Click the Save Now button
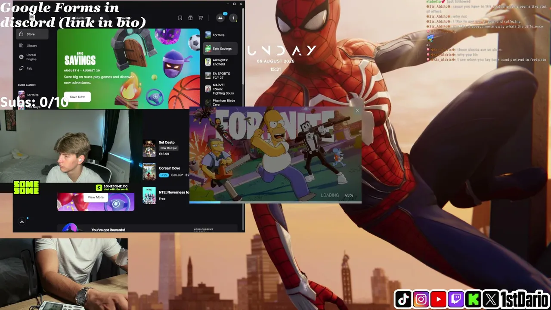Screen dimensions: 551x310 (x=77, y=97)
